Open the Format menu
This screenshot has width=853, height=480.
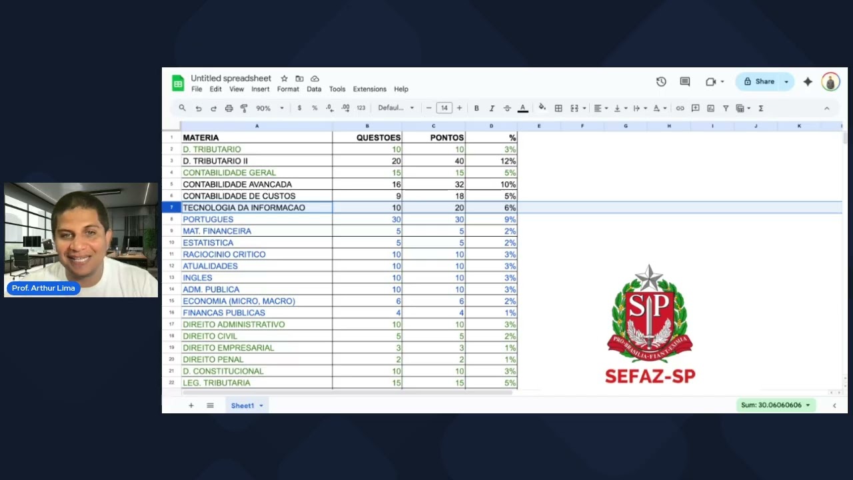[x=288, y=89]
